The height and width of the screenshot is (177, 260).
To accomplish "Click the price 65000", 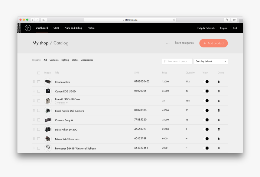I will point(165,110).
